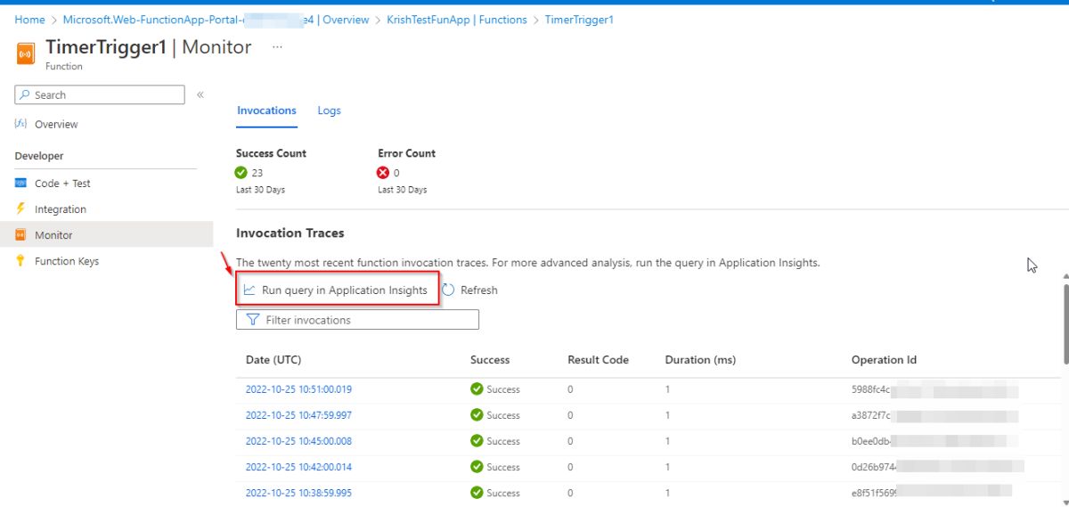Run query in Application Insights
This screenshot has width=1069, height=507.
pos(338,290)
